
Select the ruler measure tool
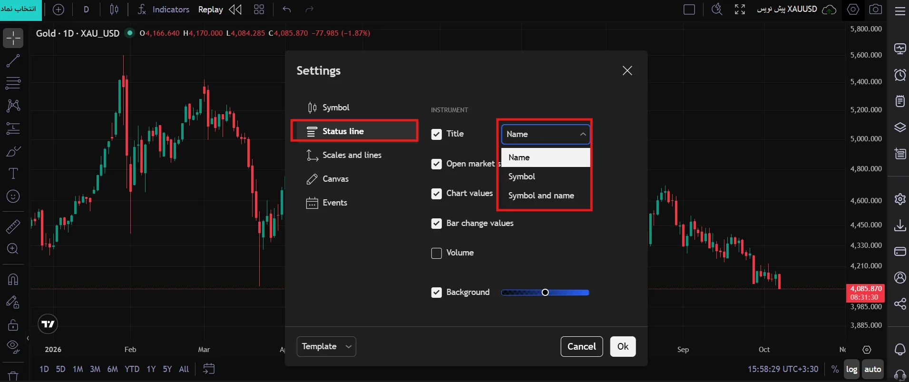13,226
